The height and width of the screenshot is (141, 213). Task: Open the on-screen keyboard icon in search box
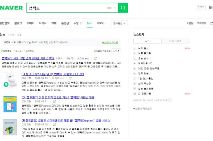tap(109, 8)
